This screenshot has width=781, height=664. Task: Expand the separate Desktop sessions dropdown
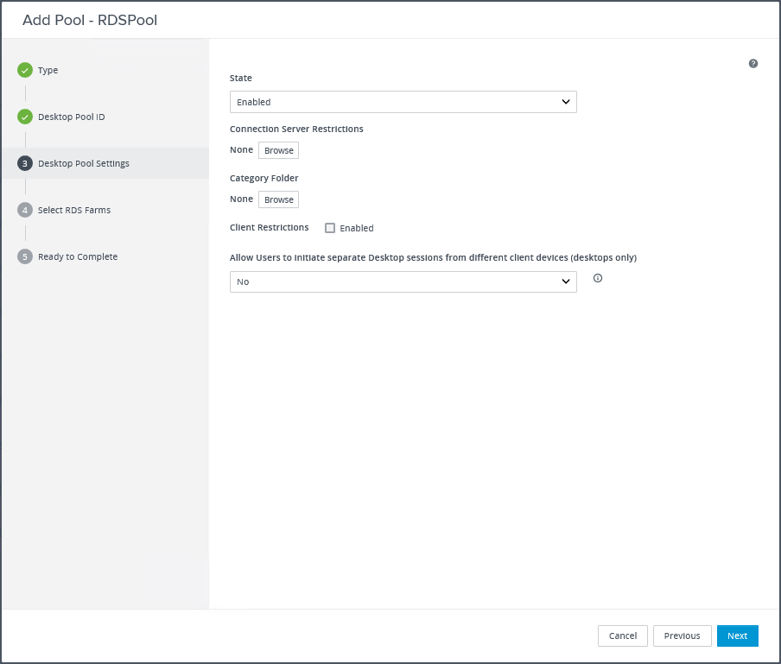(x=403, y=281)
